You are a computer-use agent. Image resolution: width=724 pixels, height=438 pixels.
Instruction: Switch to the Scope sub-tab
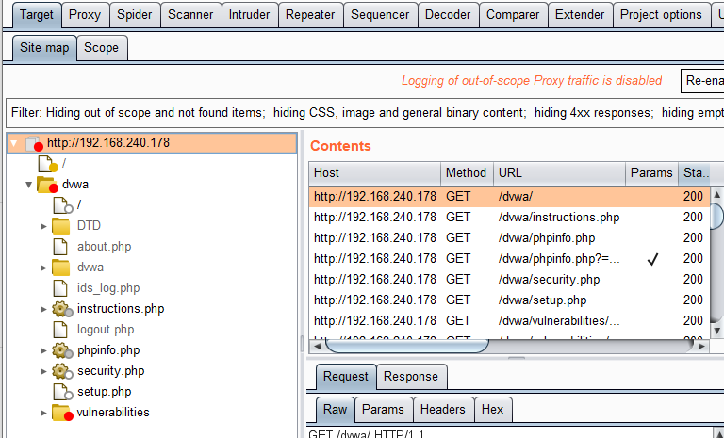(102, 47)
